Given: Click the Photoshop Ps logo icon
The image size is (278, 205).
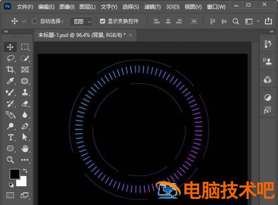Looking at the screenshot, I should [7, 7].
